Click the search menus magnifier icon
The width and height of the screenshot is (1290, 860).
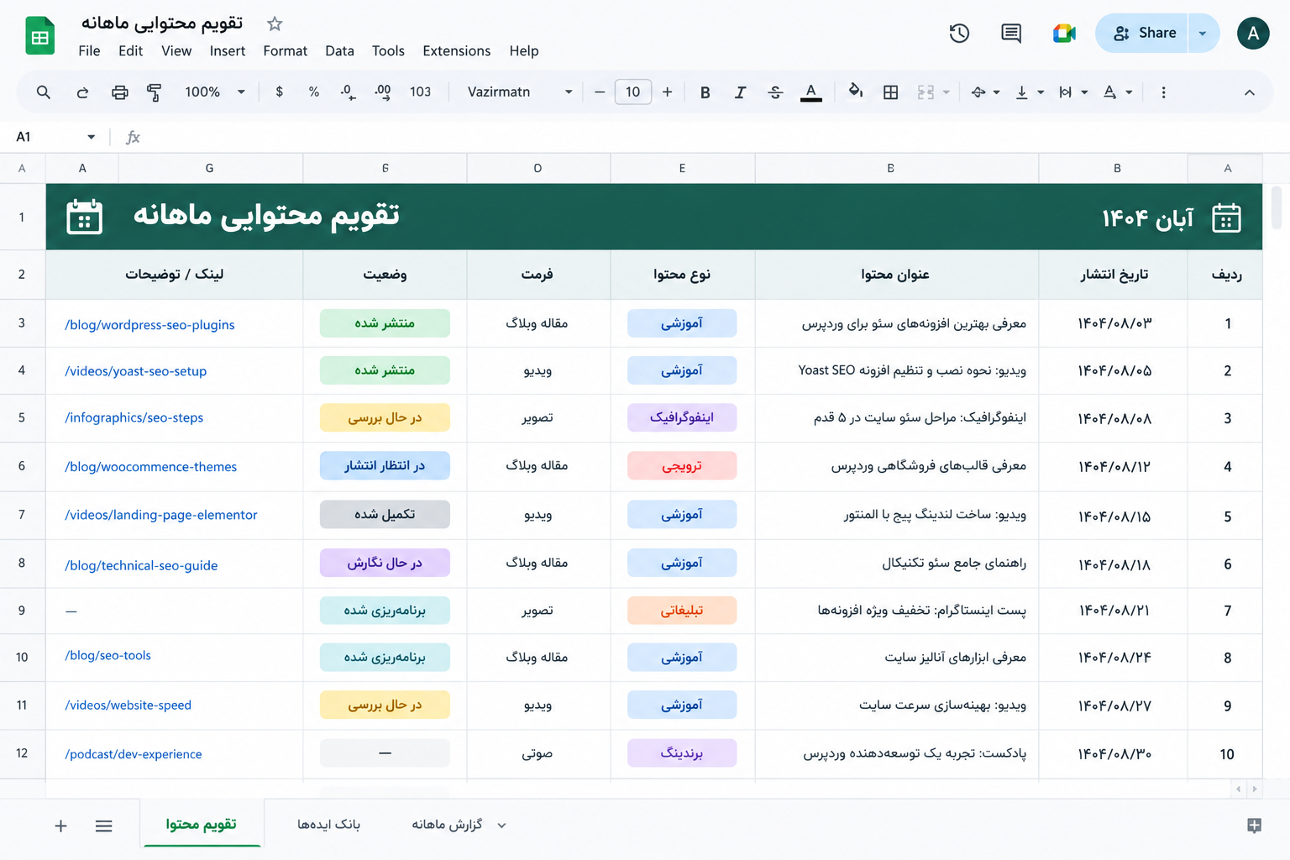44,92
